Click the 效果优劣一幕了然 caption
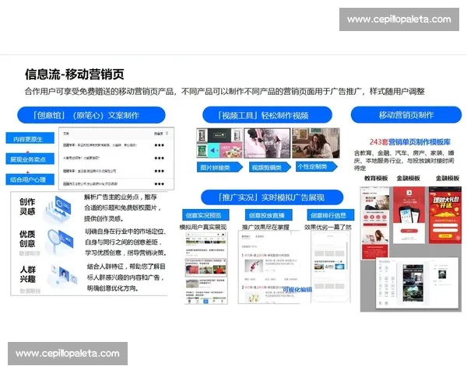 (328, 227)
